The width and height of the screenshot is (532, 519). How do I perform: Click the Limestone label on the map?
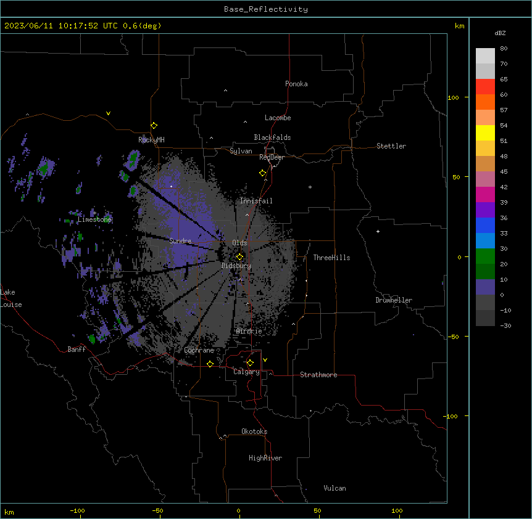[94, 219]
